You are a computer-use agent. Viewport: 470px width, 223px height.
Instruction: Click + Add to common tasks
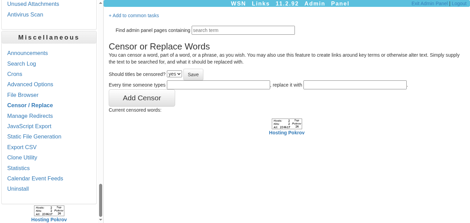point(133,15)
